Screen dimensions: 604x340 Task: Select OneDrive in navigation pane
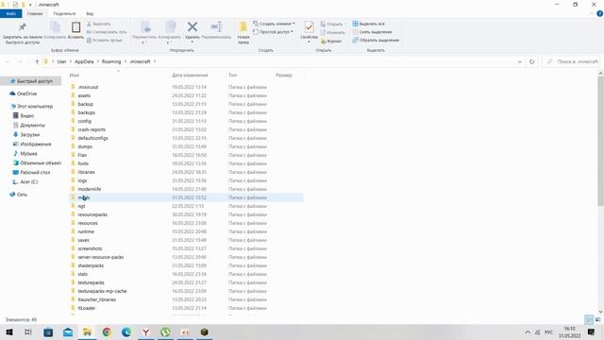pyautogui.click(x=23, y=93)
